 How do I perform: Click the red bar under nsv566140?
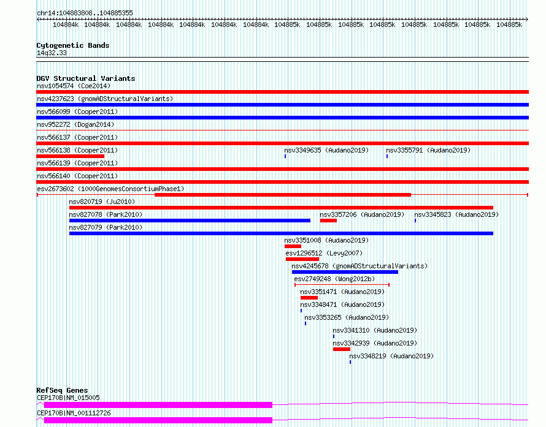pos(282,182)
